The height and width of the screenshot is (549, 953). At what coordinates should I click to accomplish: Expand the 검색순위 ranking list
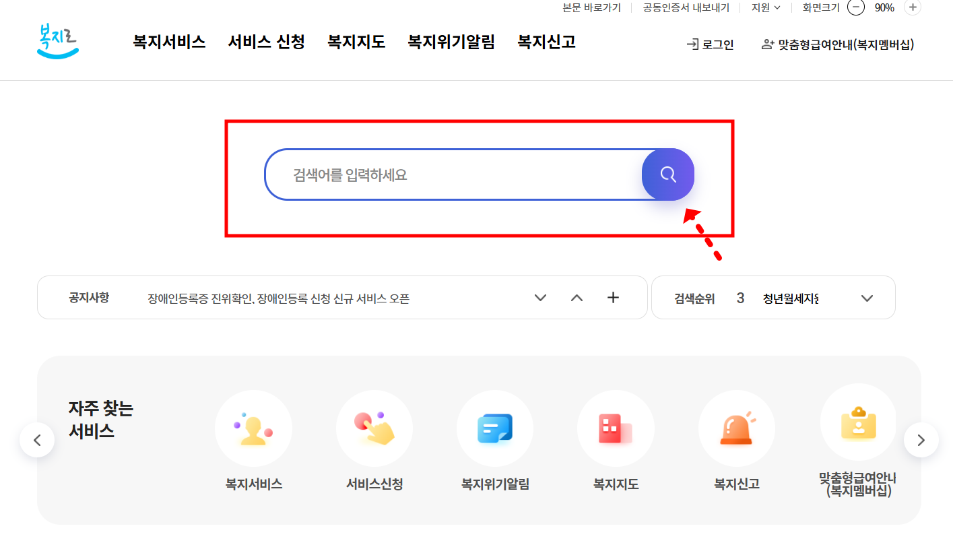(x=867, y=298)
